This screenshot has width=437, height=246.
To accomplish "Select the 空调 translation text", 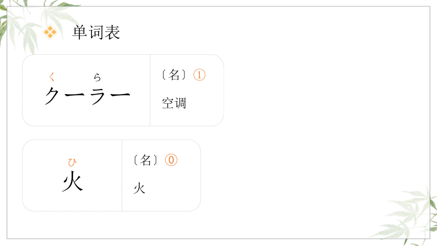I will coord(174,103).
